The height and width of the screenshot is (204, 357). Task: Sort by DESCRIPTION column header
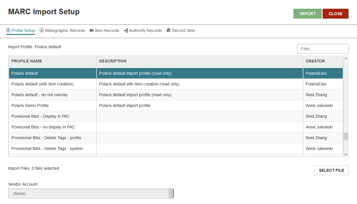[200, 61]
